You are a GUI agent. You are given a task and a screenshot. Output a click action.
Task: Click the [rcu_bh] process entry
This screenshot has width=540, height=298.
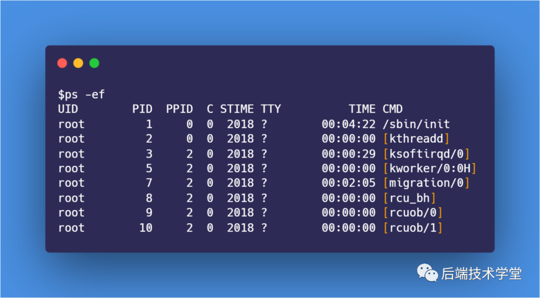[x=409, y=198]
